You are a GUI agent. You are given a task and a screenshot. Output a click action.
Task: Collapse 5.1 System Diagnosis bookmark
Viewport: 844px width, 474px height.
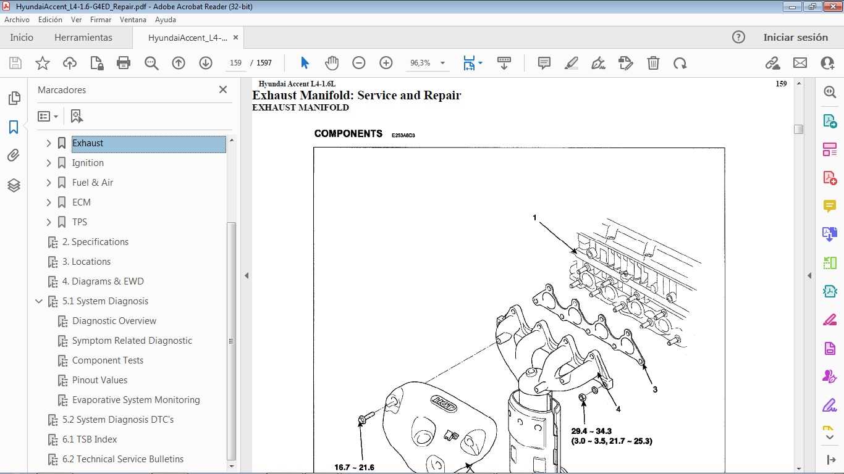(x=39, y=301)
